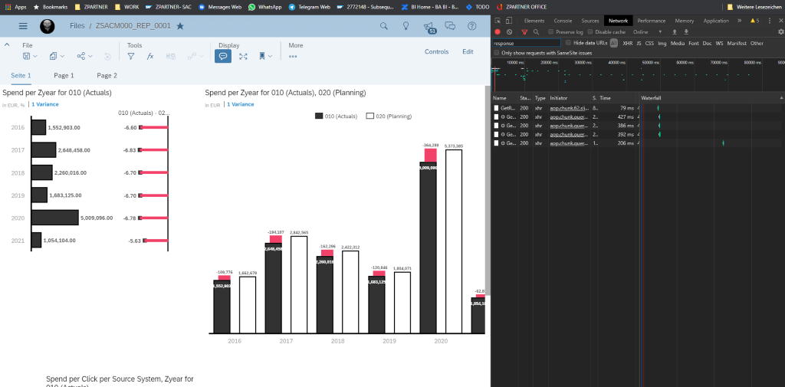Click 1 Variance link on Actuals chart
Screen dimensions: 785x387
point(45,104)
